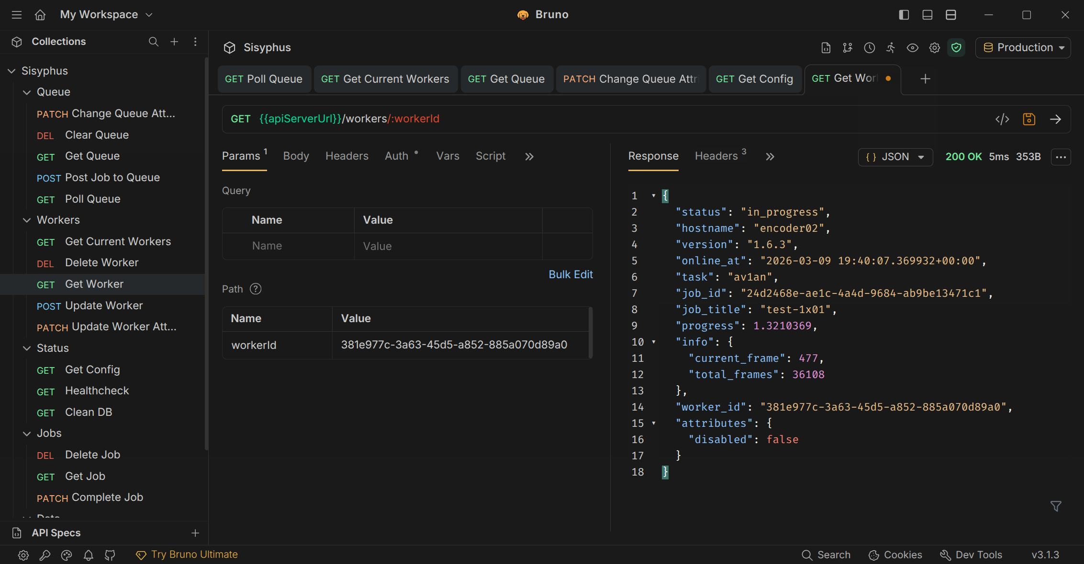Collapse the Workers folder

point(27,220)
